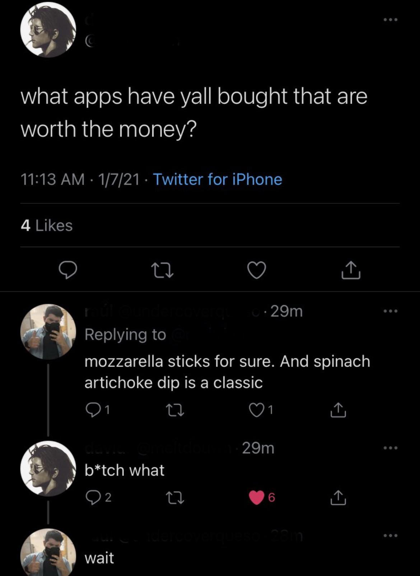Open the original poster's profile picture

point(48,30)
